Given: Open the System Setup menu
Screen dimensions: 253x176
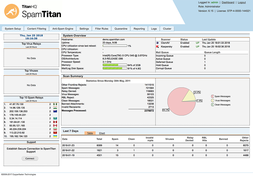Looking at the screenshot, I should click(13, 29).
